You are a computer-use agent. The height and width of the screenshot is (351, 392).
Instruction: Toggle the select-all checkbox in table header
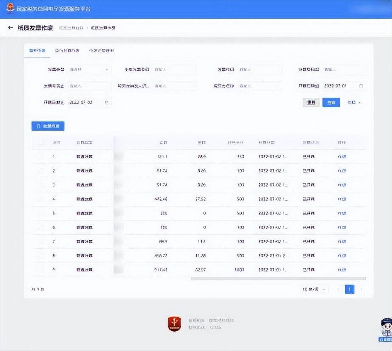40,143
